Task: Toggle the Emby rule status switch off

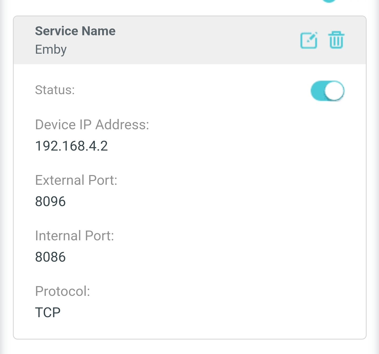Action: click(327, 90)
